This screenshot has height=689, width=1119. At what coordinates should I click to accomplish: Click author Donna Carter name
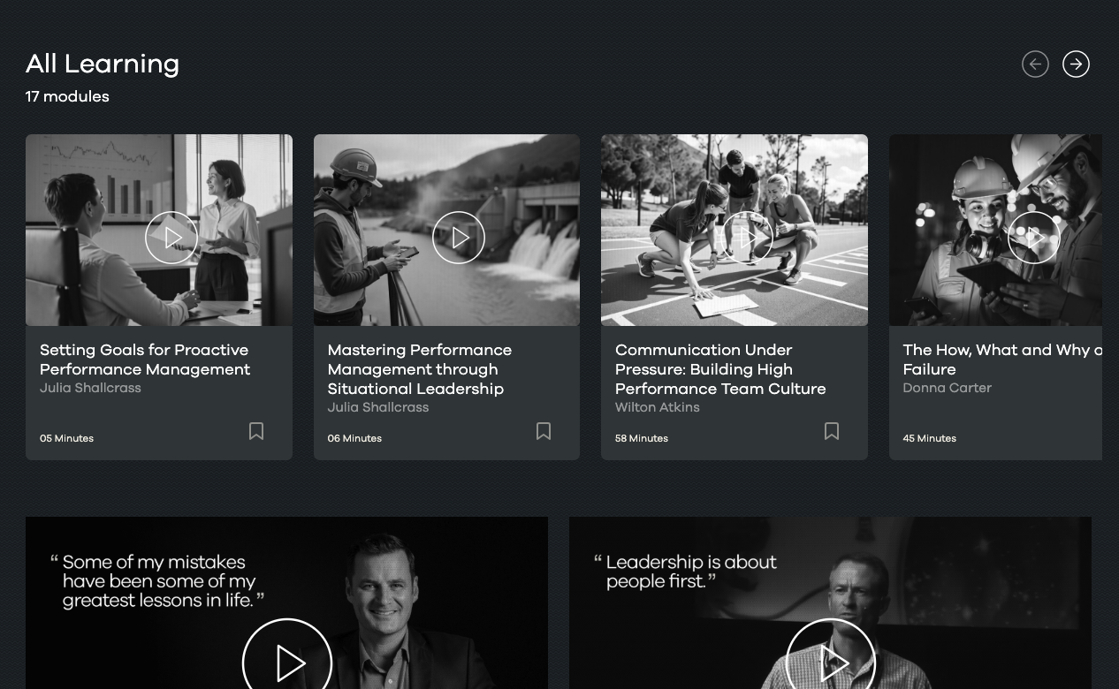coord(947,388)
